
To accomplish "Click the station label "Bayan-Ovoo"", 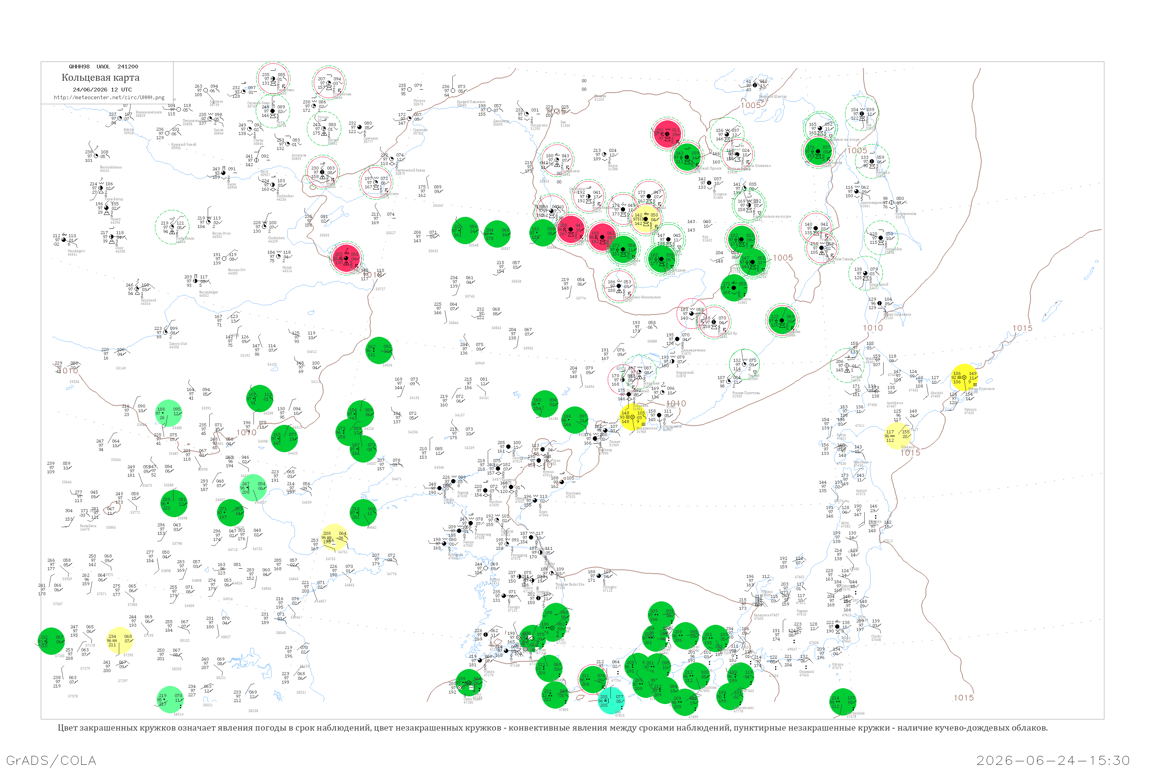I will tap(221, 233).
